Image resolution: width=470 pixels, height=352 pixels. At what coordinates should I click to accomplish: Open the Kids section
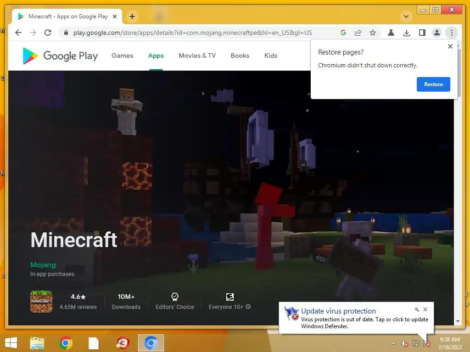tap(271, 55)
